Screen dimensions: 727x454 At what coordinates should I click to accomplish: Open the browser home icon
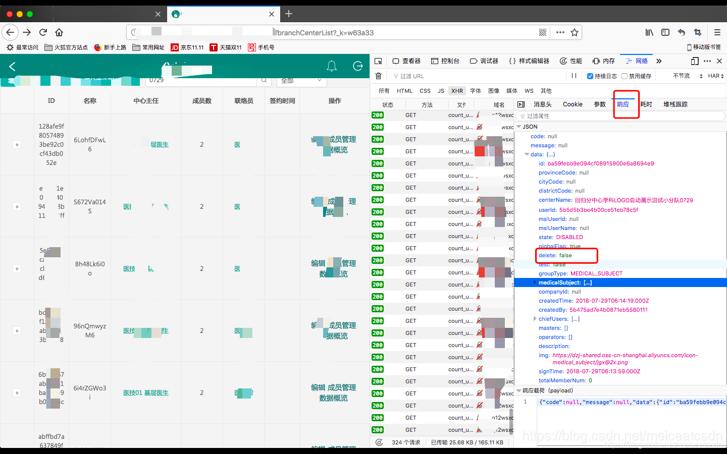pos(59,32)
